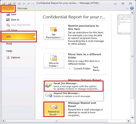
Task: Click the vertical scrollbar down arrow
Action: (x=132, y=118)
